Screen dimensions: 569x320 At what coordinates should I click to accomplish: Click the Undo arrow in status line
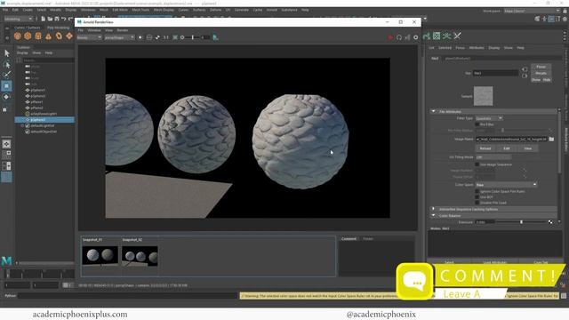(x=64, y=19)
